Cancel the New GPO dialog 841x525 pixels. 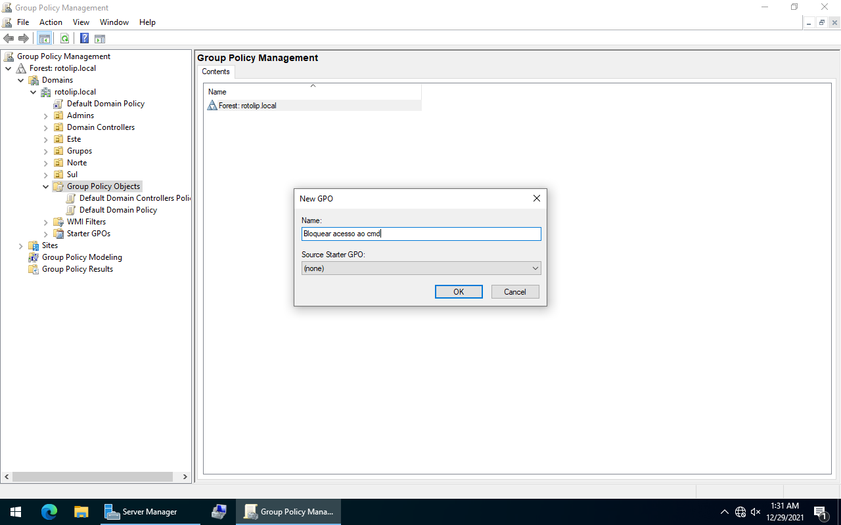coord(514,292)
